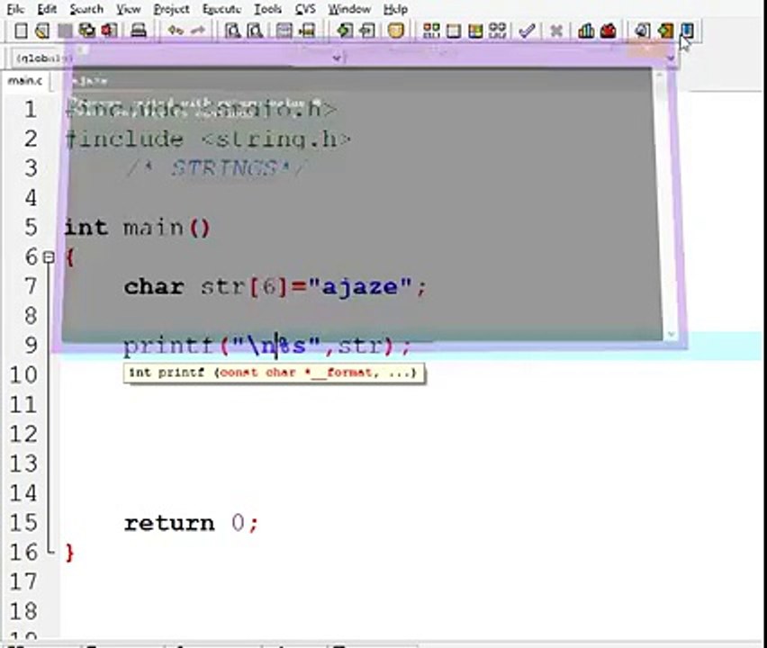Click Insert snippet toolbar icon
This screenshot has width=767, height=648.
[x=642, y=31]
